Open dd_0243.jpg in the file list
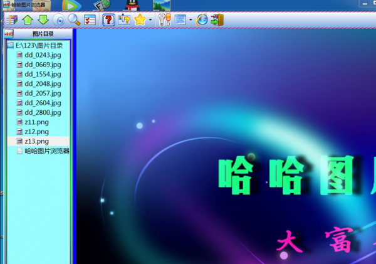The height and width of the screenshot is (264, 376). click(x=43, y=55)
